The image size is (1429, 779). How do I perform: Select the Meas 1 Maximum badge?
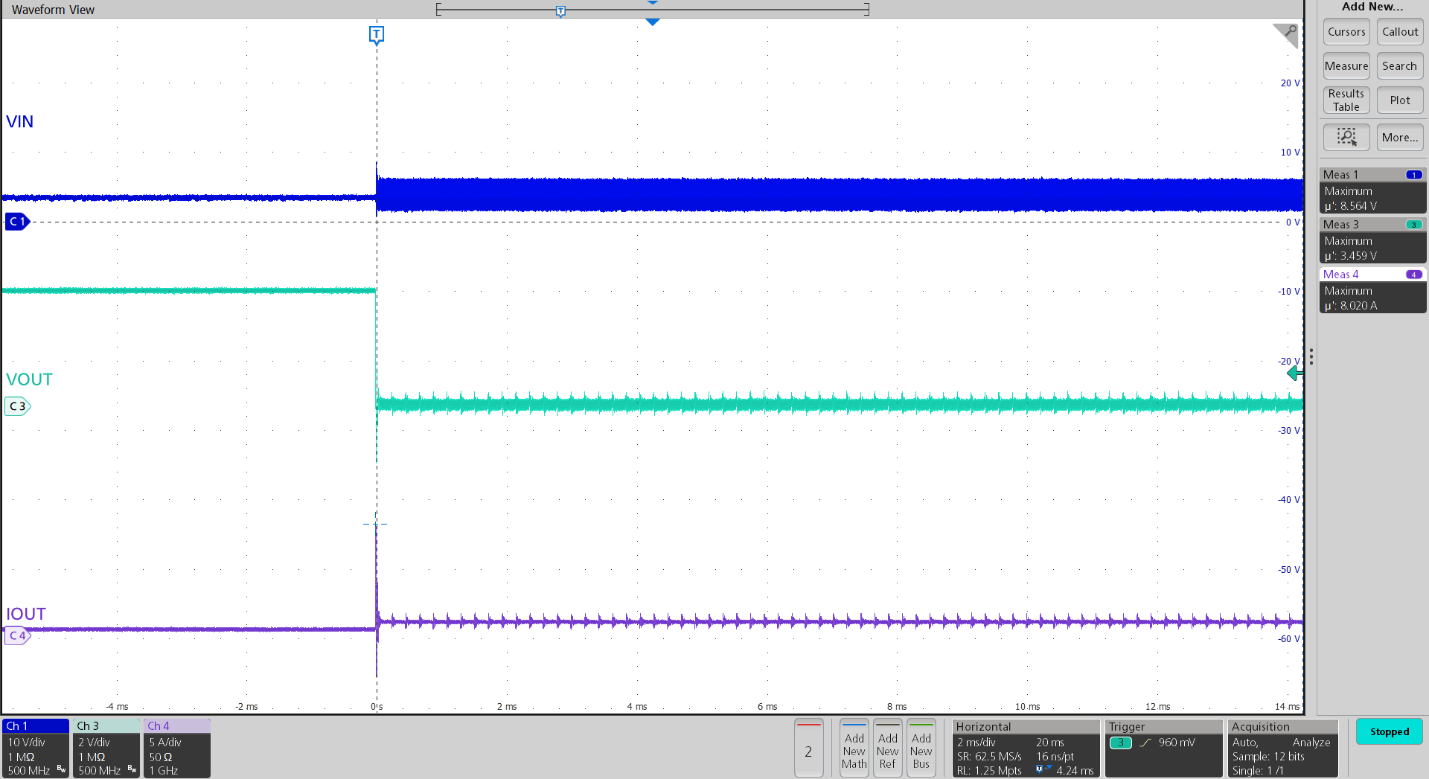click(x=1372, y=190)
